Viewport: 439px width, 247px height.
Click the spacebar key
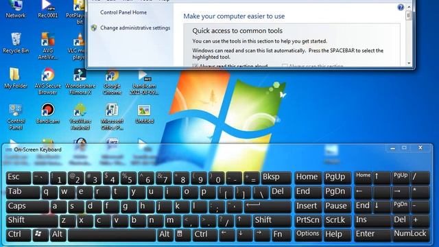pos(112,235)
